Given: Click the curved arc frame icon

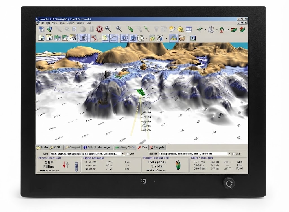Looking at the screenshot, I should click(x=114, y=38).
